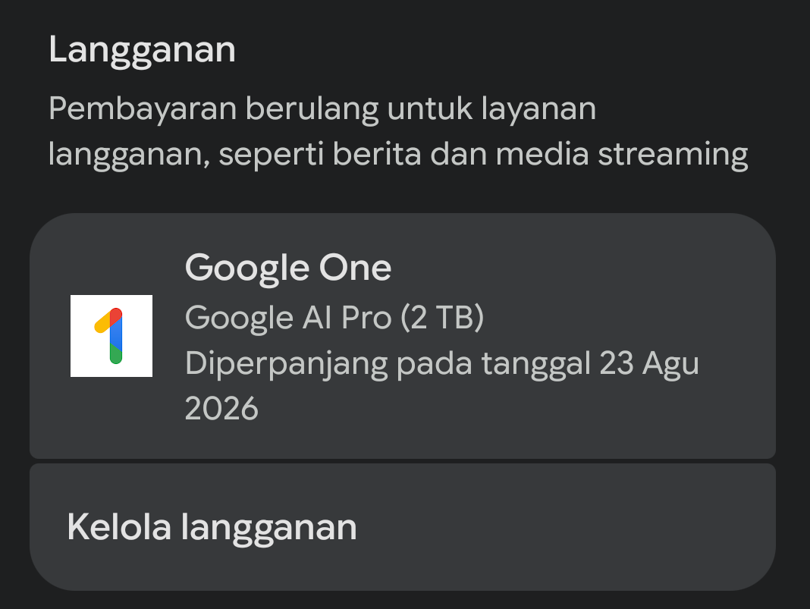
Task: Tap the Kelola langganan row label
Action: point(212,527)
